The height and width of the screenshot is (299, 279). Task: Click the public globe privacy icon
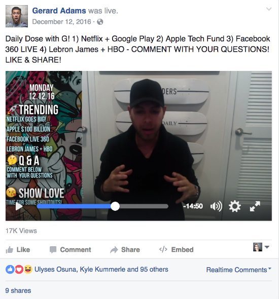point(100,22)
